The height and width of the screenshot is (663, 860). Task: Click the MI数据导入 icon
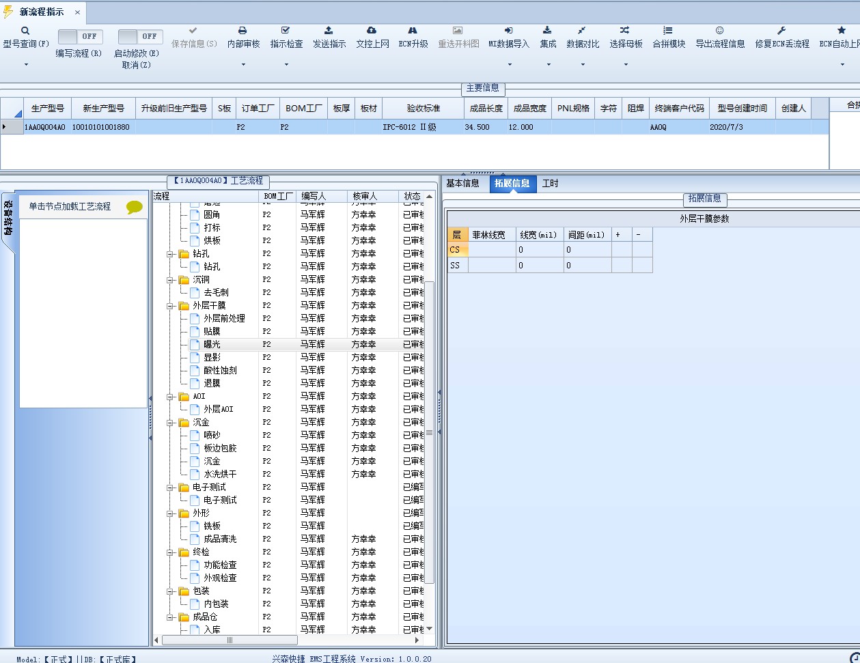tap(508, 31)
